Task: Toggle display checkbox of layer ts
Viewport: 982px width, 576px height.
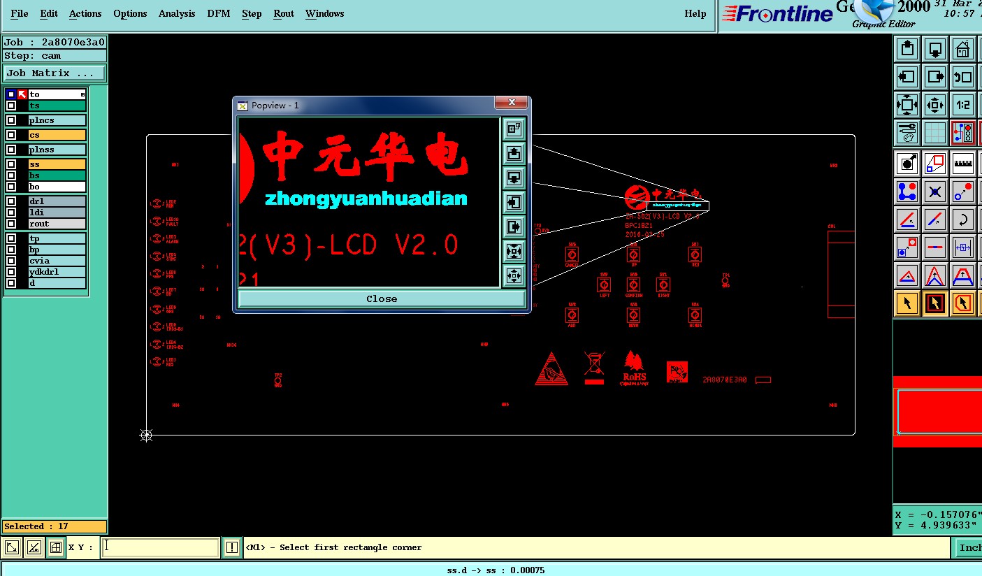Action: 11,106
